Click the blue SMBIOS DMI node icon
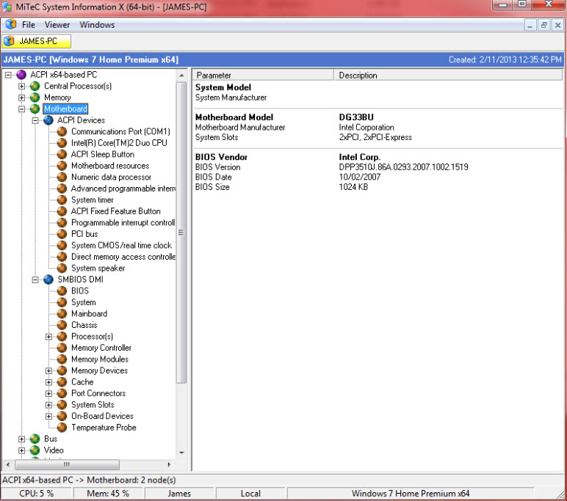The image size is (567, 501). tap(48, 279)
